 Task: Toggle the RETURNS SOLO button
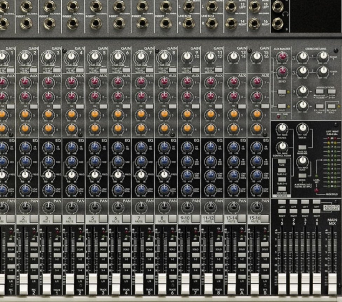331,106
